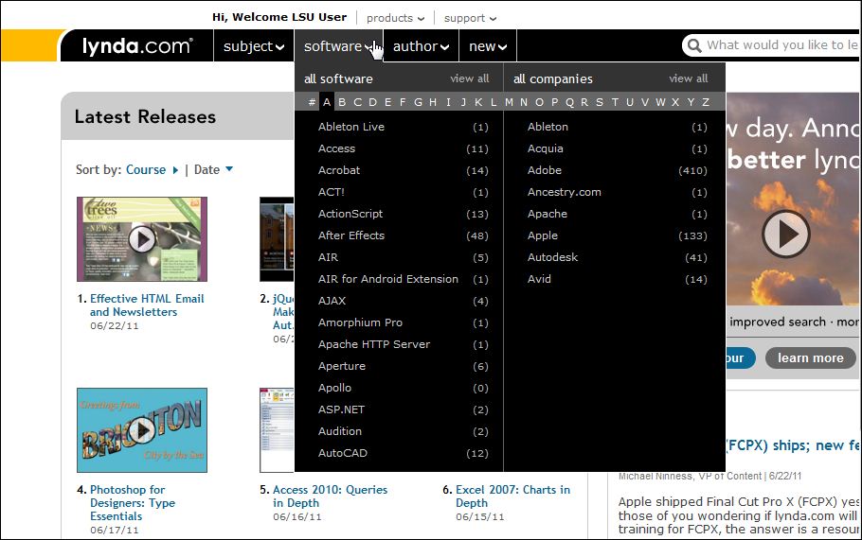Screen dimensions: 862x540
Task: Open Effective HTML Email and Newsletters course
Action: point(147,305)
